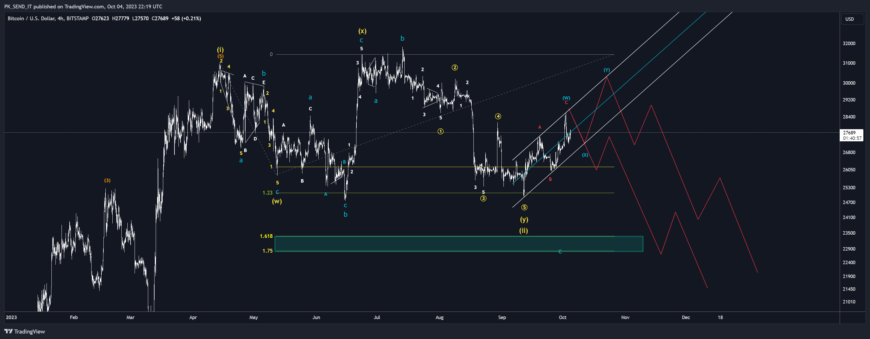Click the 23500 price axis label
The height and width of the screenshot is (339, 870).
point(849,233)
